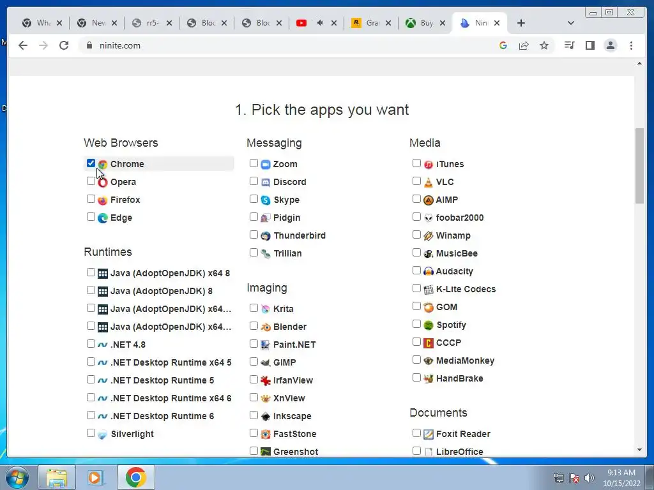The image size is (654, 490).
Task: Click the Silverlight icon
Action: [103, 434]
